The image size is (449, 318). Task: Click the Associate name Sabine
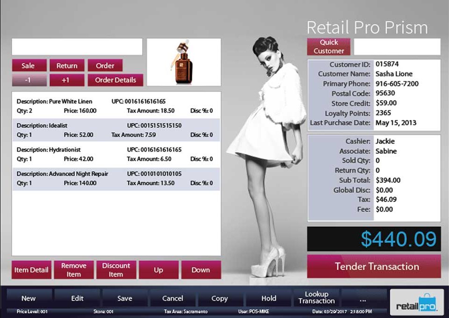point(386,151)
